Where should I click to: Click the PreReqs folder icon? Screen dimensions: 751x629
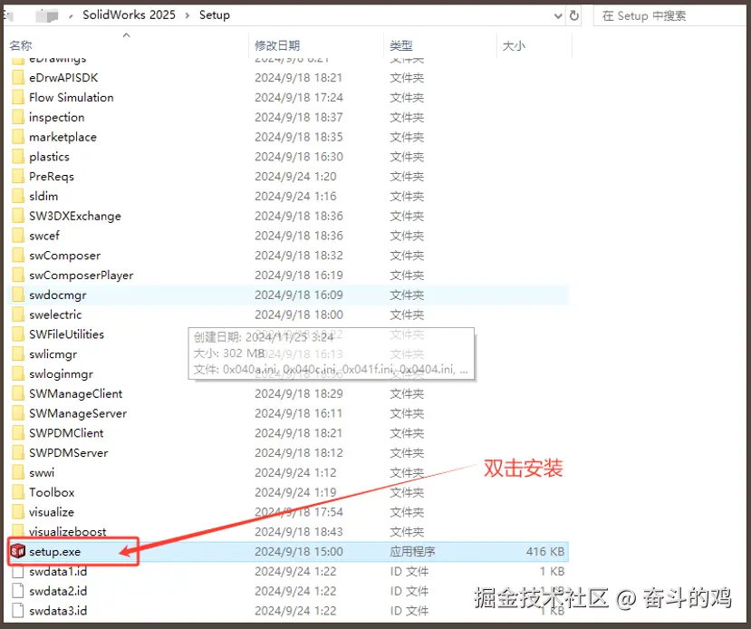point(18,177)
